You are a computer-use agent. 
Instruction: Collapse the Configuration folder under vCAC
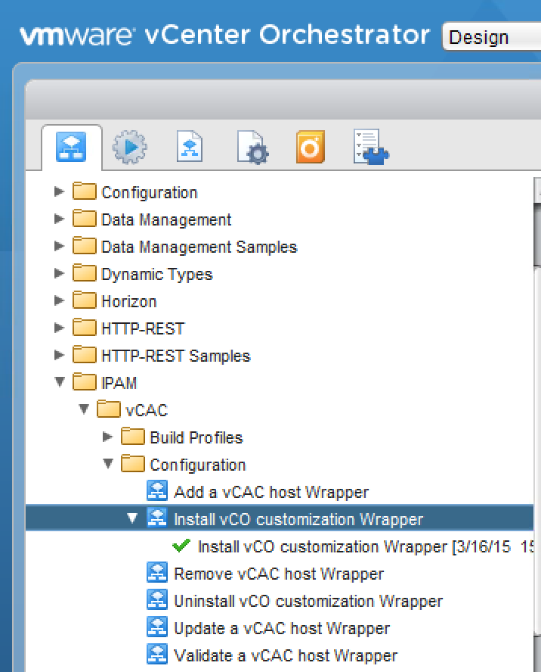coord(108,464)
